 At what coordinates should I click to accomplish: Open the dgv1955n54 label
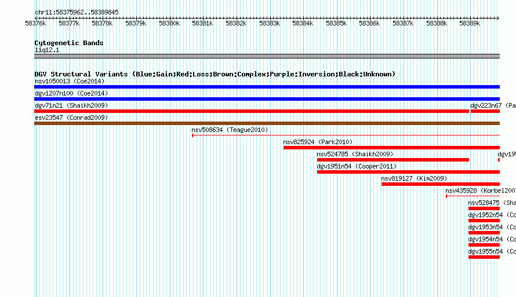tap(492, 251)
